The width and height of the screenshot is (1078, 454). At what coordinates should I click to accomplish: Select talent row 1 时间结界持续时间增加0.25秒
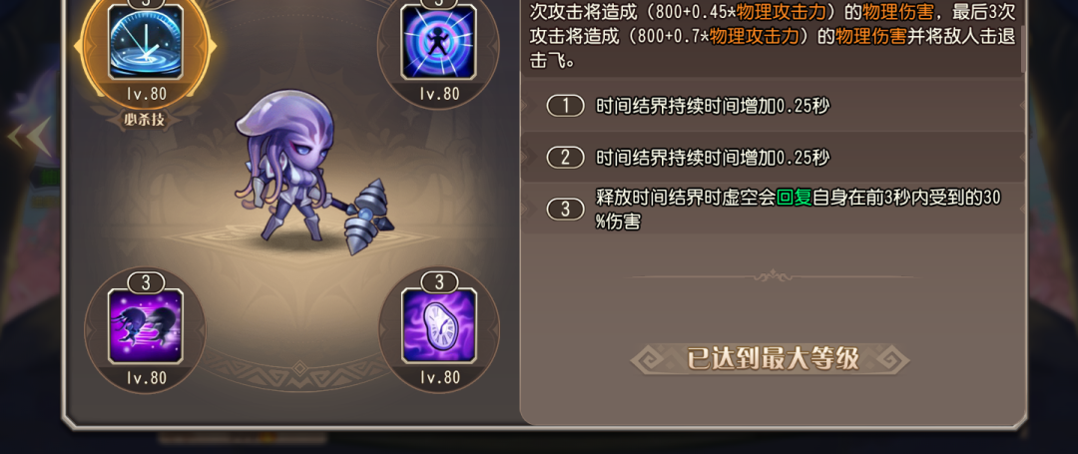pyautogui.click(x=773, y=106)
